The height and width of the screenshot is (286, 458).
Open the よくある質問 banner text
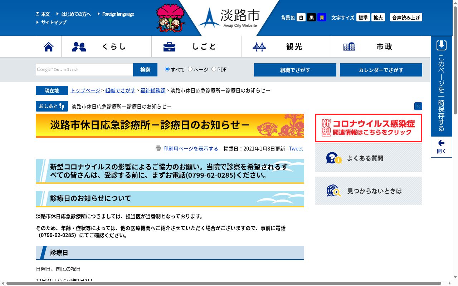(365, 158)
